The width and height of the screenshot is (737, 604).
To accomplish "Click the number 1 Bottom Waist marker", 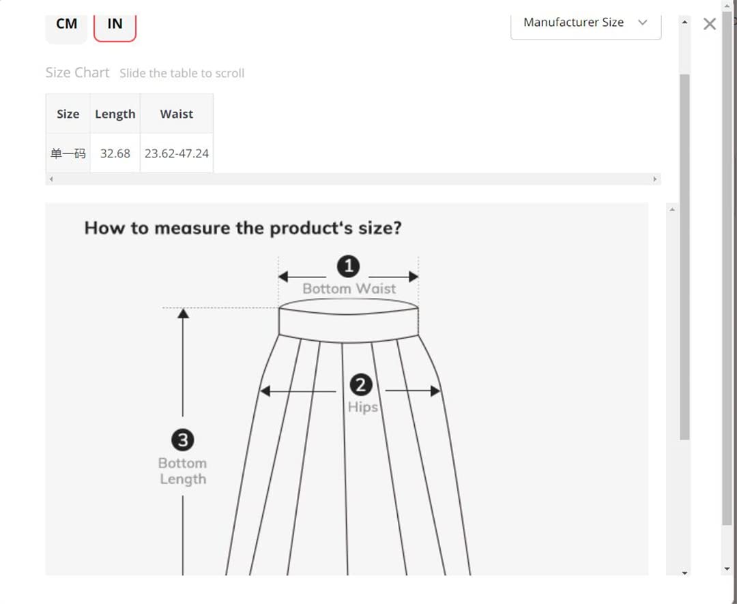I will pyautogui.click(x=348, y=267).
